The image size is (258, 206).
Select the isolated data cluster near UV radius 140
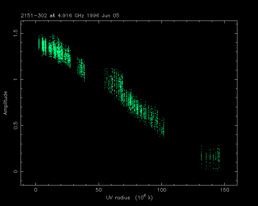pos(212,157)
